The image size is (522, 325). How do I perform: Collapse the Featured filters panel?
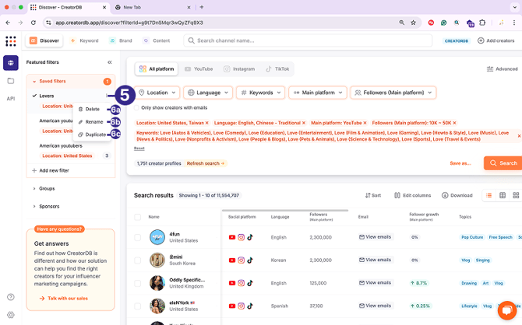110,62
